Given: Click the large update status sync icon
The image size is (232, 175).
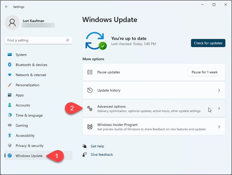Looking at the screenshot, I should [x=96, y=41].
